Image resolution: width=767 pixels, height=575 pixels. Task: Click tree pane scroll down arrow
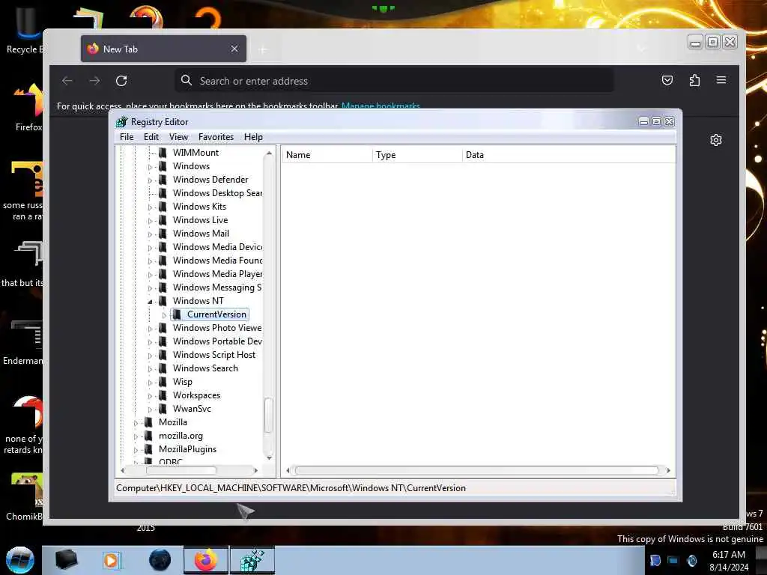click(x=269, y=457)
